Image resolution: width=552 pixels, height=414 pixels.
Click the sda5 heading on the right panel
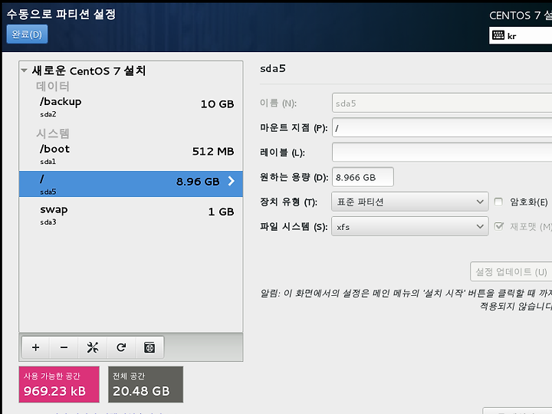(273, 69)
